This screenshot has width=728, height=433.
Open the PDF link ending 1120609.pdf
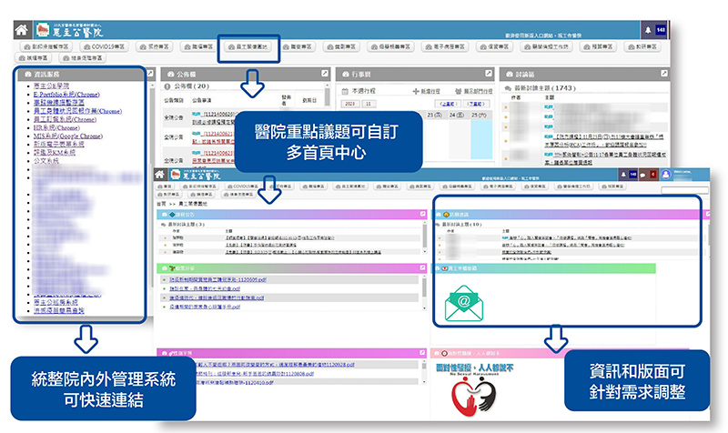point(217,279)
